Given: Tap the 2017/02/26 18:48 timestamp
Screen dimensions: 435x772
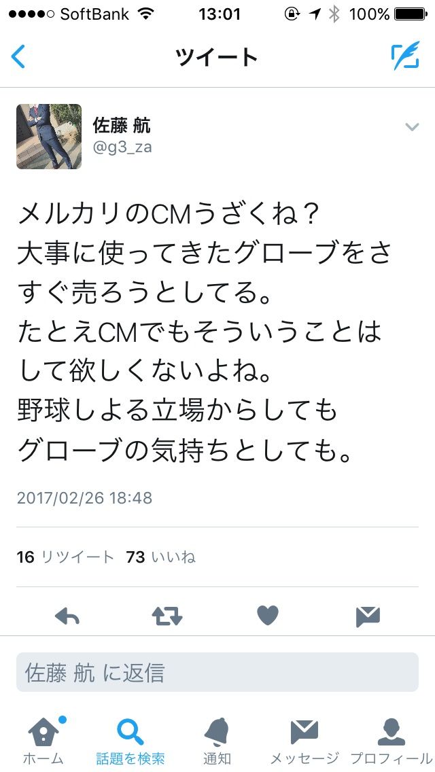Looking at the screenshot, I should (84, 497).
